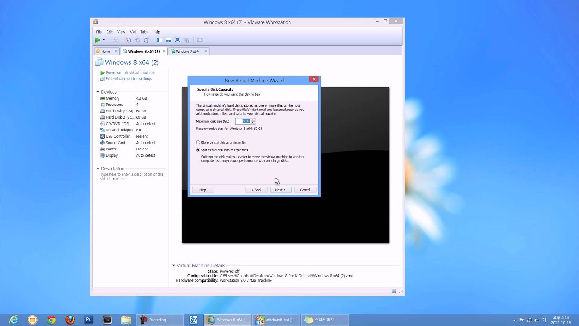Open the VM menu

click(x=133, y=32)
